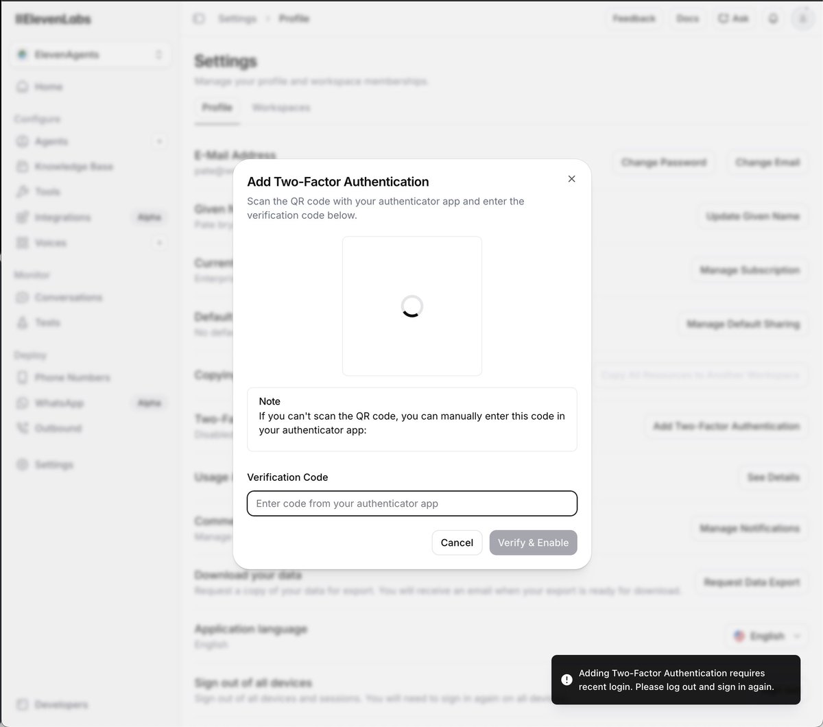The width and height of the screenshot is (823, 727).
Task: Click Change Email button
Action: [767, 163]
